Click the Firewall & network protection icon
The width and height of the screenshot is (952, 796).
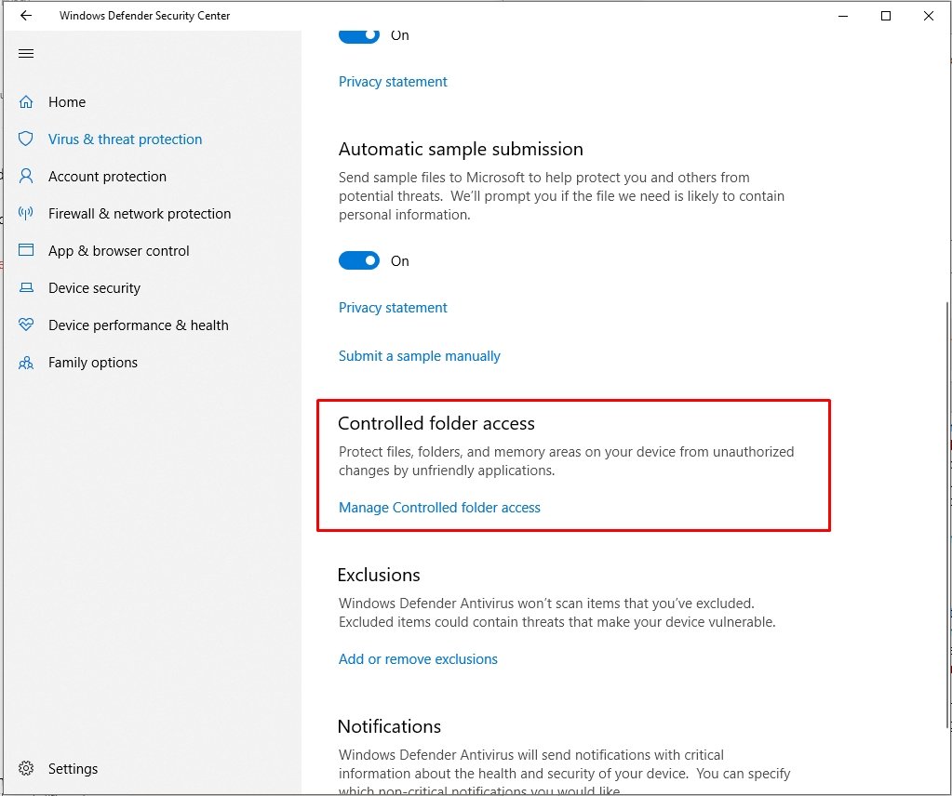pos(26,214)
